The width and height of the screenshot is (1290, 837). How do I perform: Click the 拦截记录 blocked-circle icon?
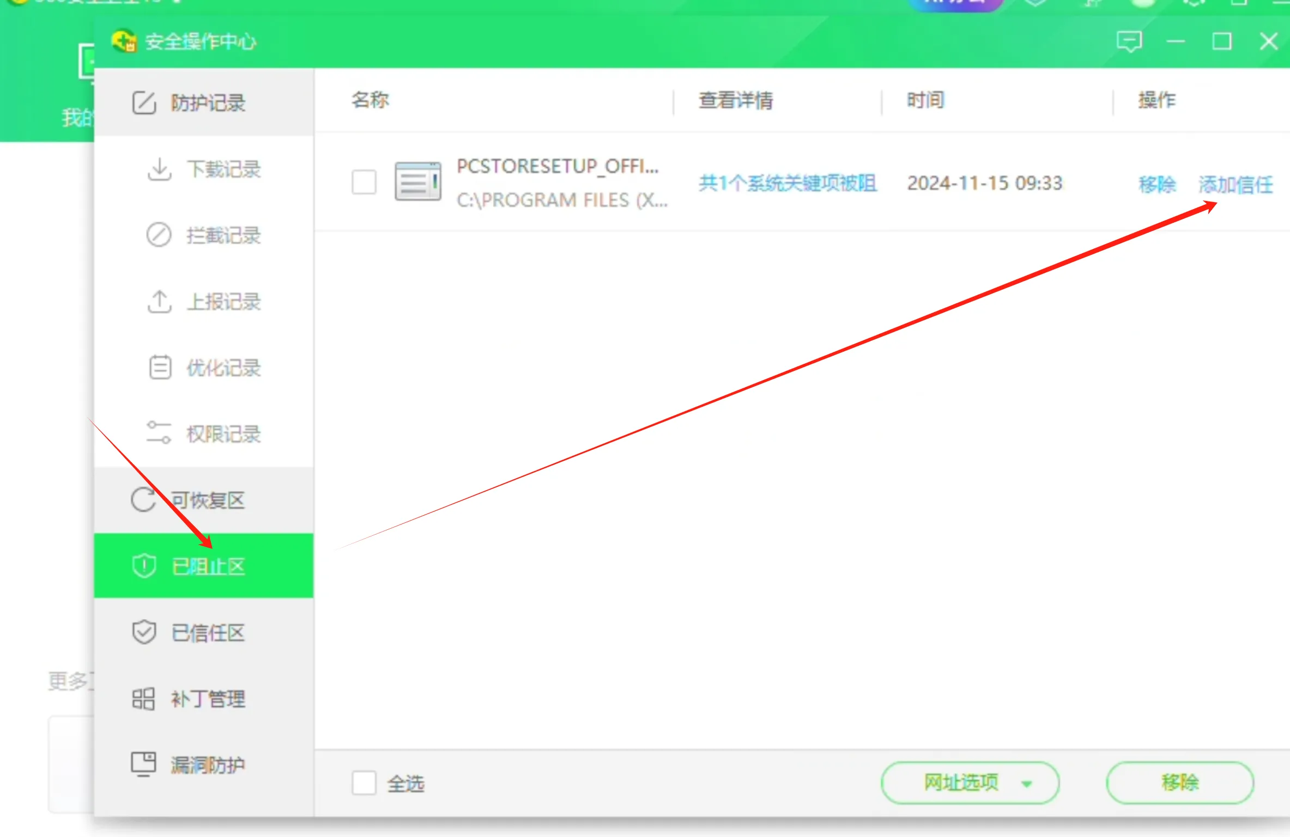pos(159,235)
